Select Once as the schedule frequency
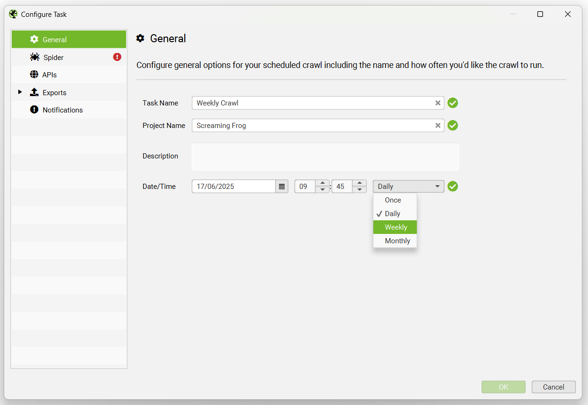The width and height of the screenshot is (588, 405). tap(392, 200)
